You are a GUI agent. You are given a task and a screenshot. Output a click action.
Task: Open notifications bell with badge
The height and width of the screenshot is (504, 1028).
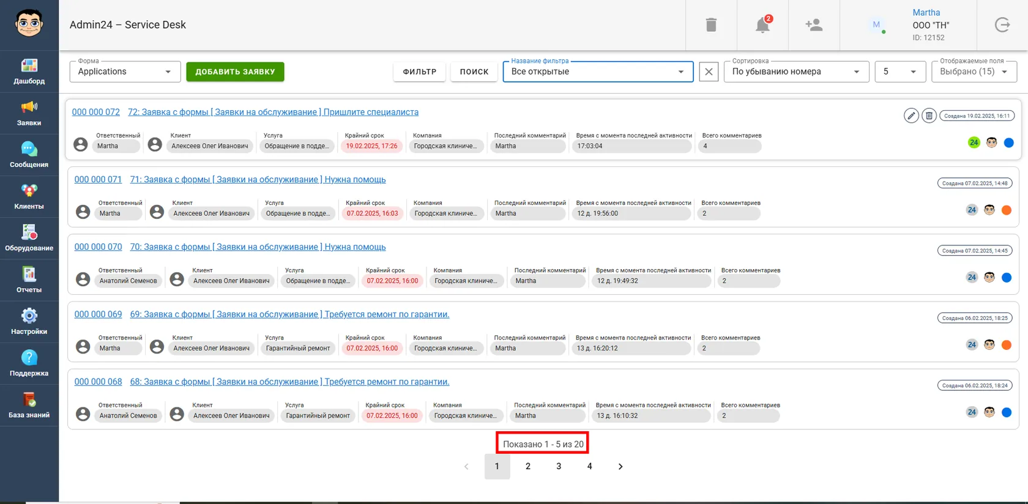tap(762, 24)
